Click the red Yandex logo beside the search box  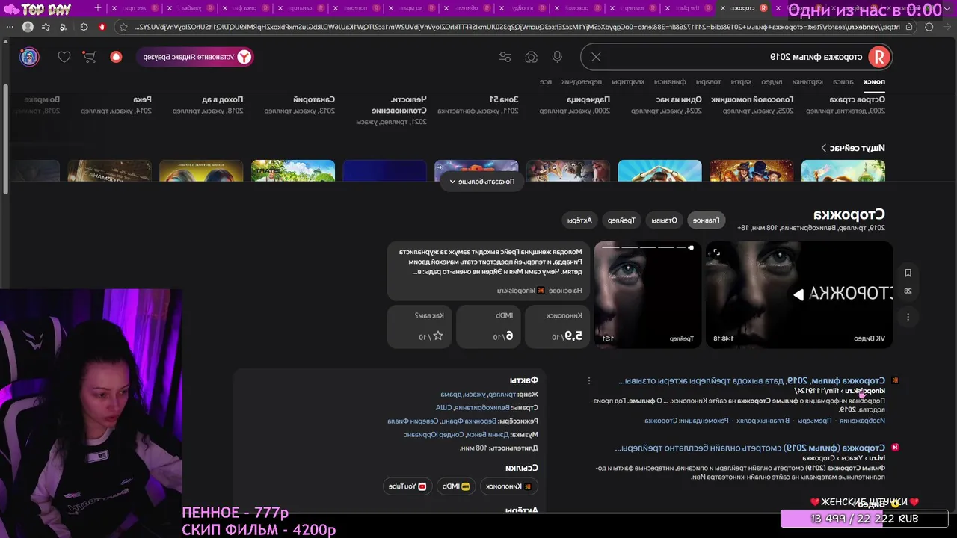(879, 57)
